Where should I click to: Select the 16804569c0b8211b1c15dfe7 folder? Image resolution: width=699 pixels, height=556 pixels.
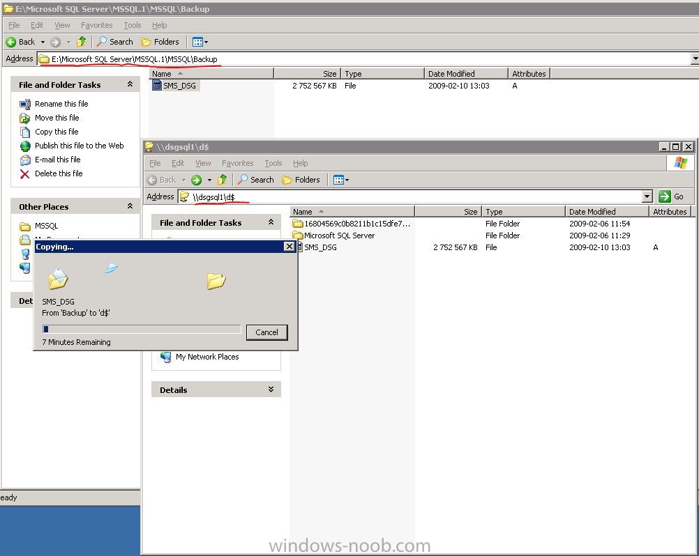point(352,224)
